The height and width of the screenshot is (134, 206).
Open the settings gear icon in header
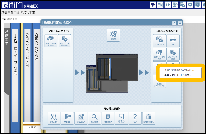190,5
